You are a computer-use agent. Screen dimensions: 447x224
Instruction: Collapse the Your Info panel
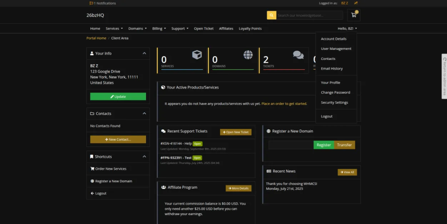(x=144, y=54)
